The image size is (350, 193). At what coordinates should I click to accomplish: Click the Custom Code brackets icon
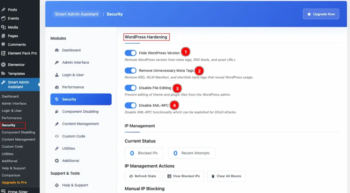click(57, 136)
